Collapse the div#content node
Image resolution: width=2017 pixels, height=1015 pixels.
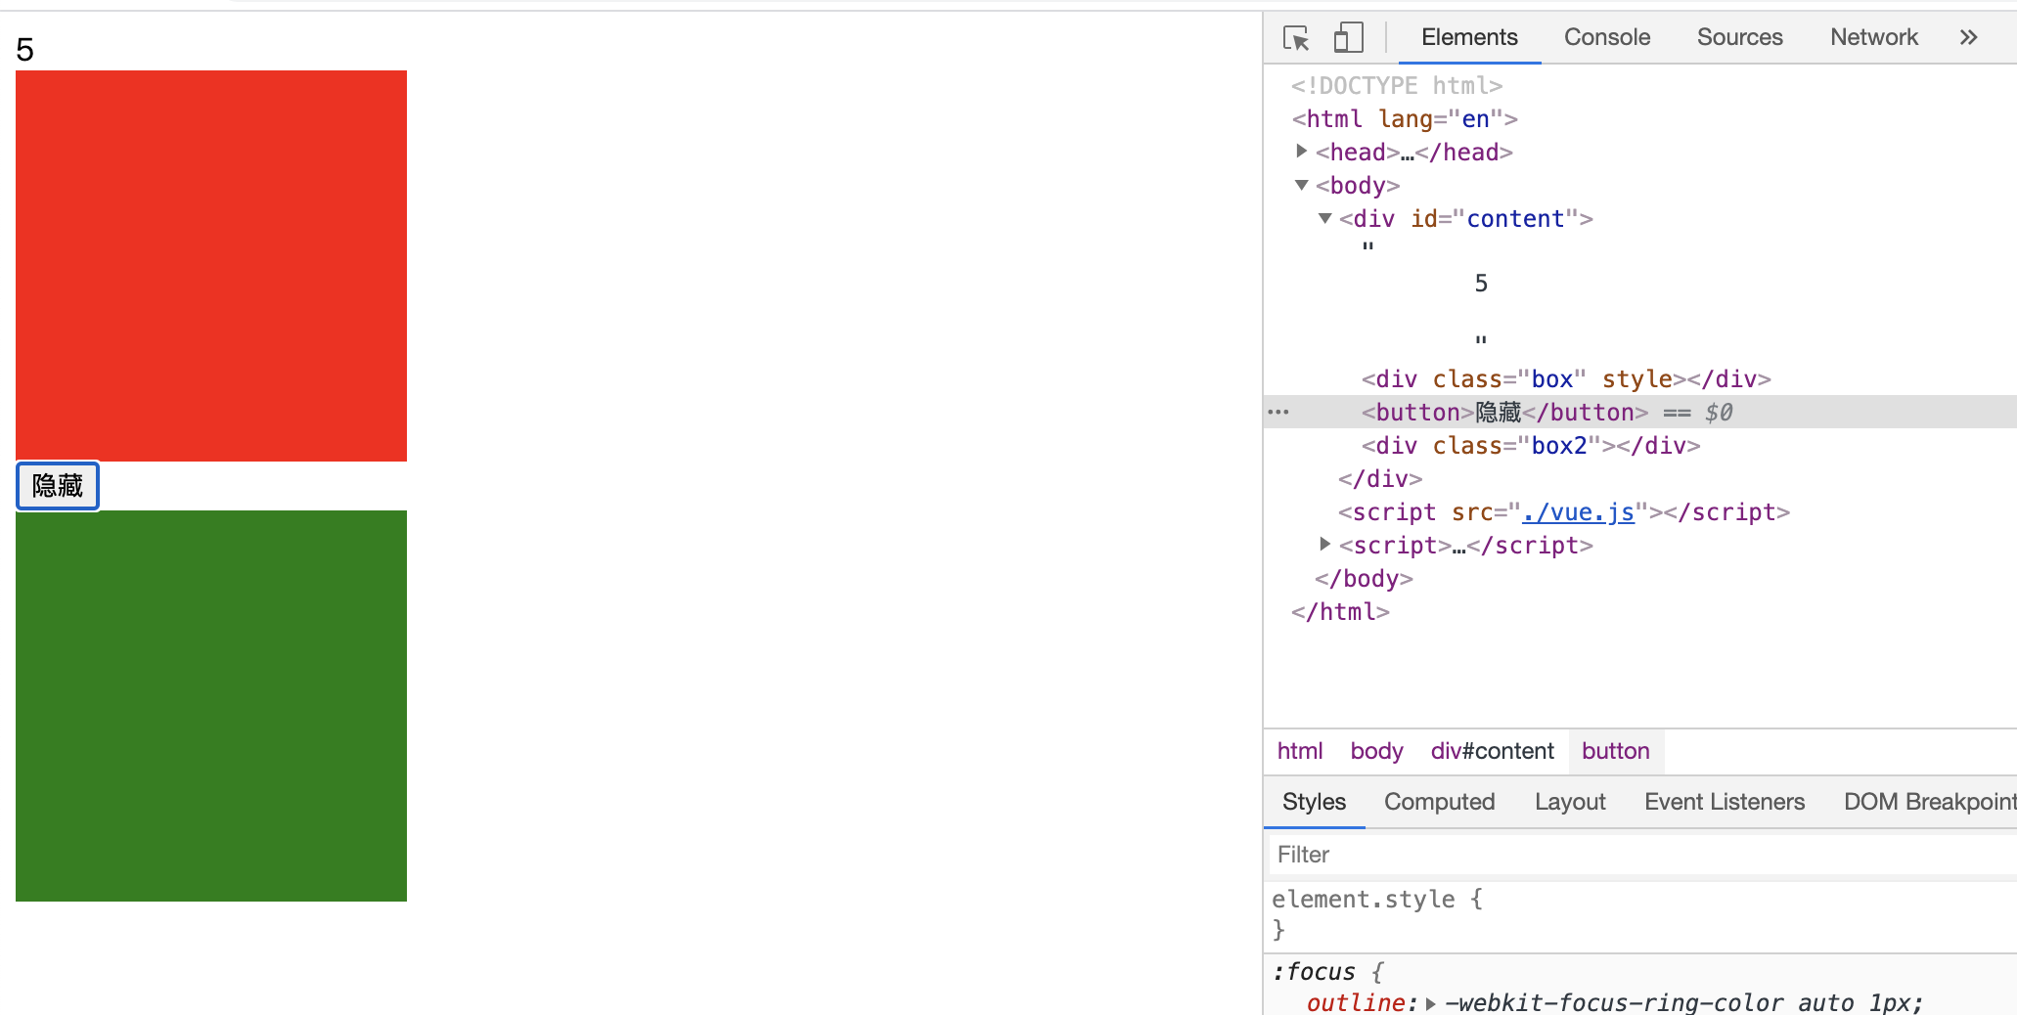pos(1324,217)
